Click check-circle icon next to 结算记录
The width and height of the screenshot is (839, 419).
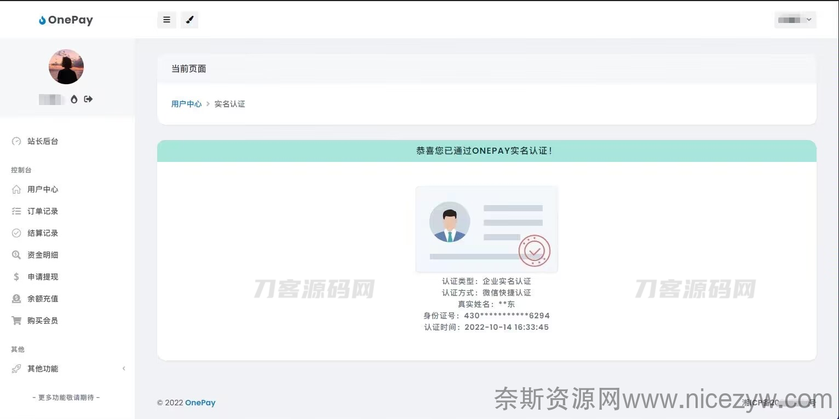pyautogui.click(x=16, y=233)
